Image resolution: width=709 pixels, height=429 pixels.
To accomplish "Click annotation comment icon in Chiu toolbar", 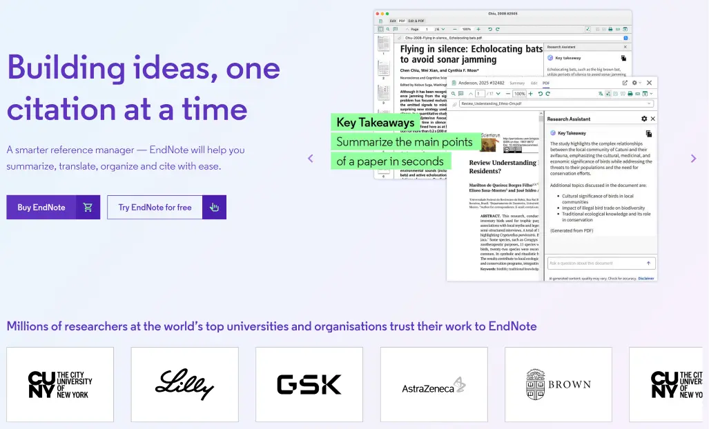I will tap(395, 30).
